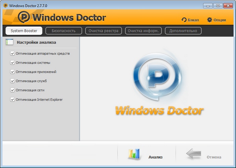The width and height of the screenshot is (236, 168).
Task: Click the Опции gear icon
Action: (210, 20)
